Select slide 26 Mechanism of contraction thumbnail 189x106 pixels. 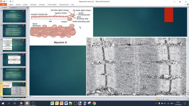pyautogui.click(x=14, y=74)
